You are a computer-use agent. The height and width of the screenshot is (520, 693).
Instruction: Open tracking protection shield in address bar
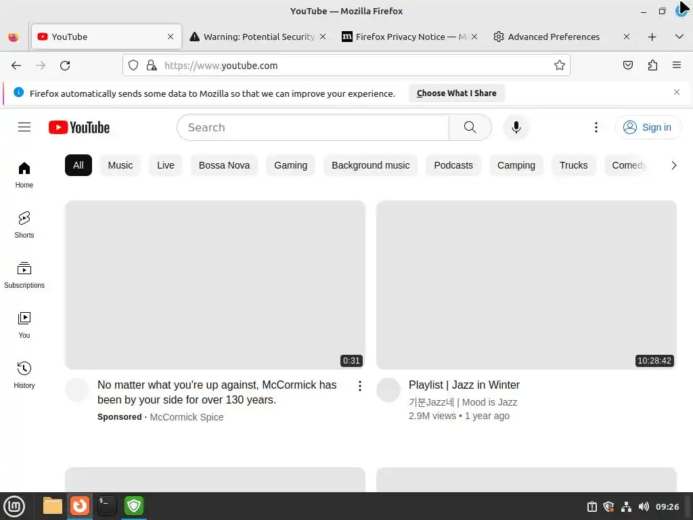coord(133,66)
